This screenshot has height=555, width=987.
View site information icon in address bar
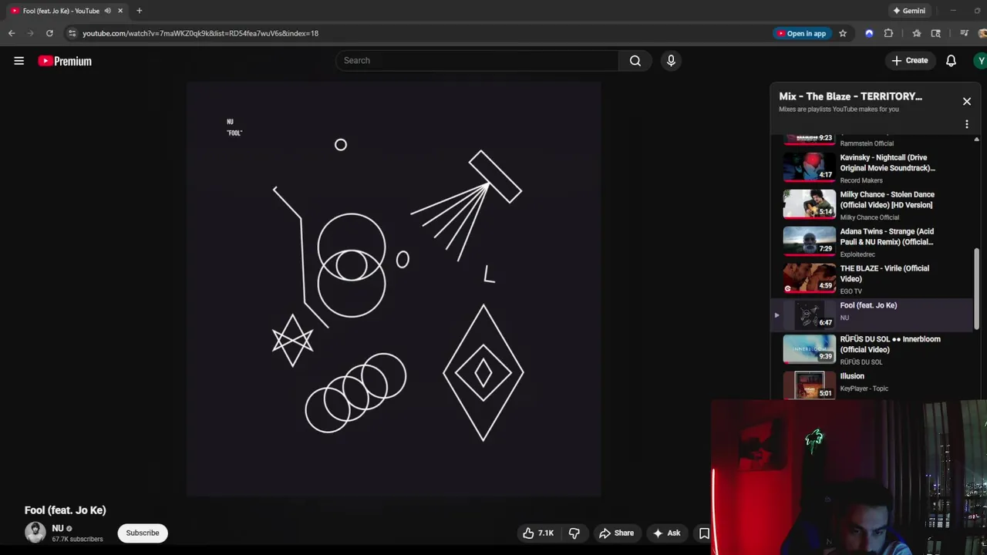point(72,33)
